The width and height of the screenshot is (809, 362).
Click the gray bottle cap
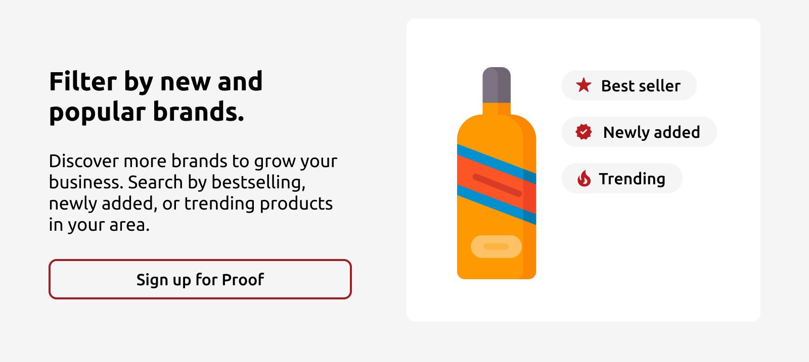pyautogui.click(x=497, y=85)
